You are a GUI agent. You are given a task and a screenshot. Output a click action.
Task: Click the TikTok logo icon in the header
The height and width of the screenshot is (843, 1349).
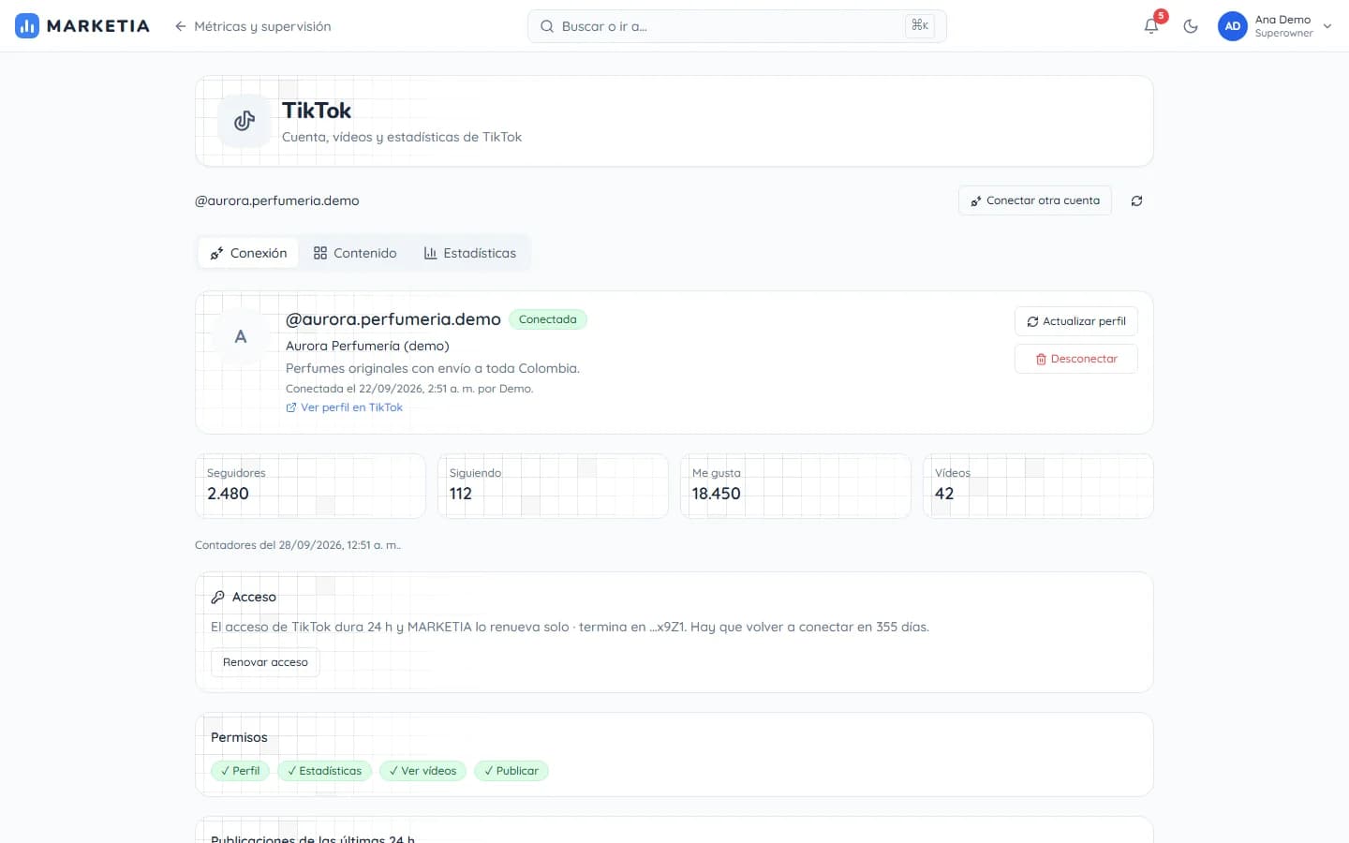245,121
